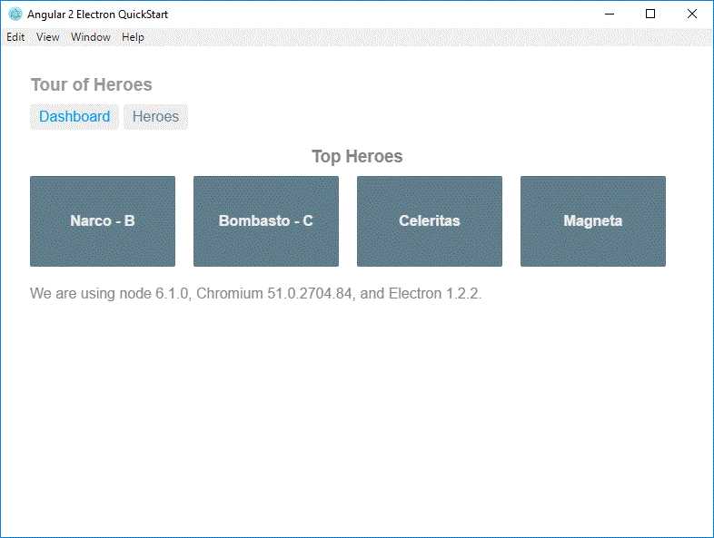Minimize the Angular 2 Electron QuickStart window
The height and width of the screenshot is (538, 714).
(x=610, y=15)
